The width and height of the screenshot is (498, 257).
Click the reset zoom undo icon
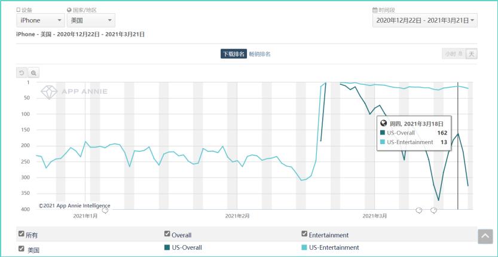(23, 73)
